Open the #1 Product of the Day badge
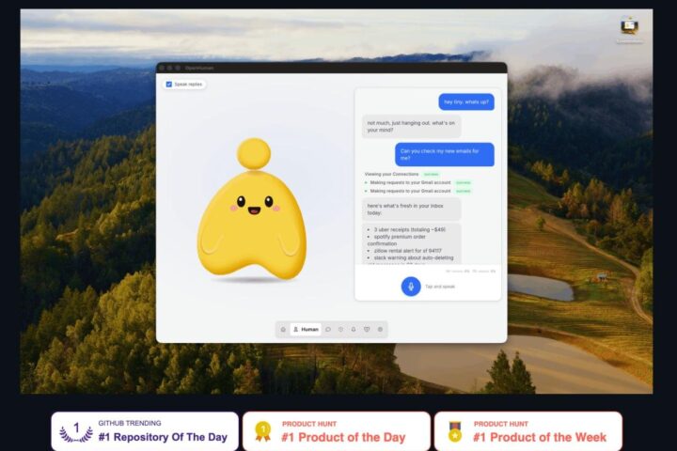This screenshot has height=451, width=677. 337,431
